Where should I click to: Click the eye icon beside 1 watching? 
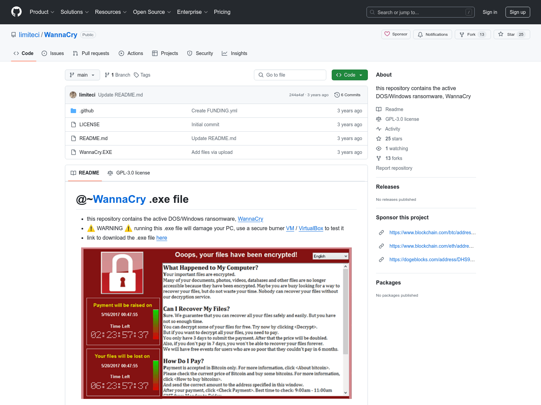click(379, 148)
